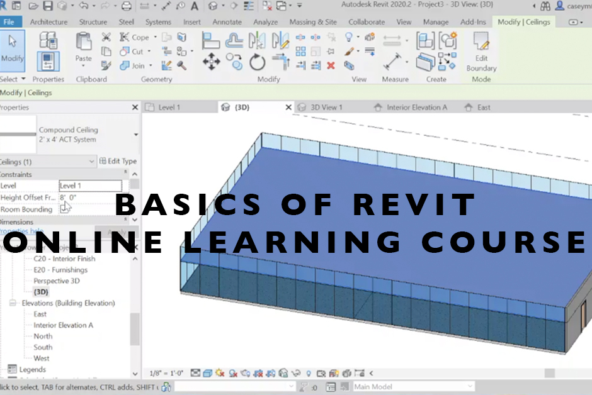Screen dimensions: 592x395
Task: Open the visual style cube icon
Action: click(207, 373)
